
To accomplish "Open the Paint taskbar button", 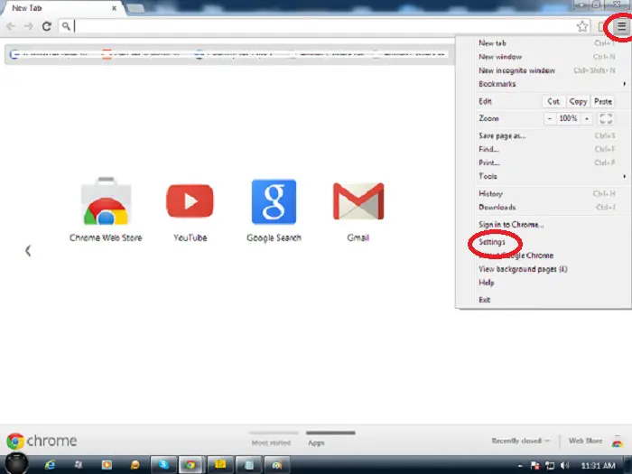I will 277,465.
